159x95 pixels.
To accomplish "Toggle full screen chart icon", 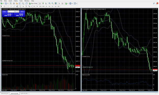I will [x=26, y=4].
